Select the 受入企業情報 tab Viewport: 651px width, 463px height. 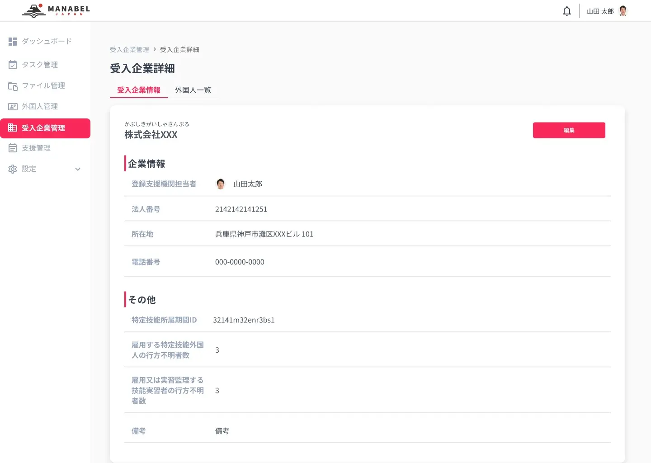pyautogui.click(x=138, y=90)
